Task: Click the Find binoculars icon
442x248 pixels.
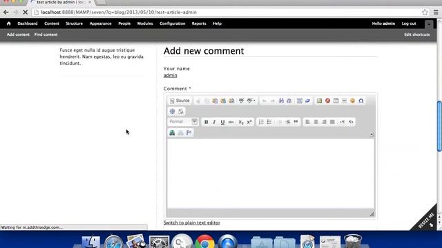Action: point(281,101)
